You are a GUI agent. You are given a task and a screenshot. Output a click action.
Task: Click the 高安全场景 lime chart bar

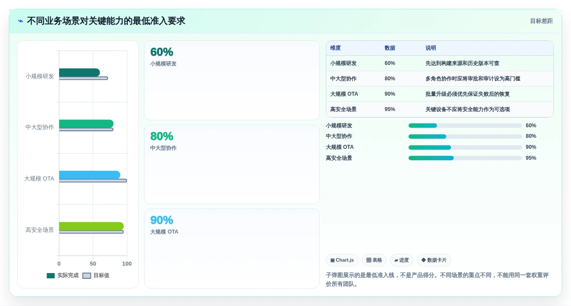[91, 226]
